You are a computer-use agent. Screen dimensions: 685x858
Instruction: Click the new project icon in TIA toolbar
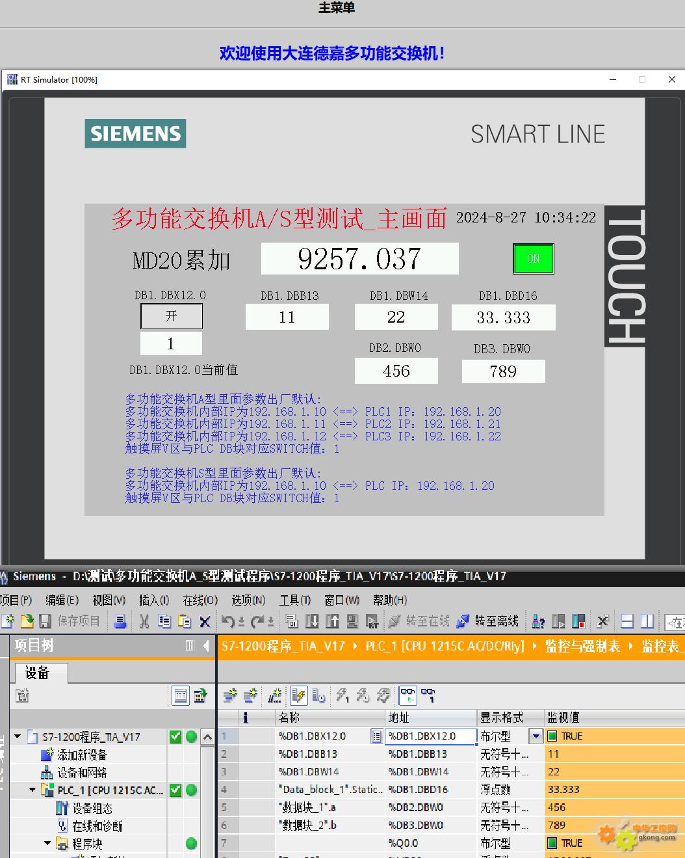pyautogui.click(x=8, y=621)
